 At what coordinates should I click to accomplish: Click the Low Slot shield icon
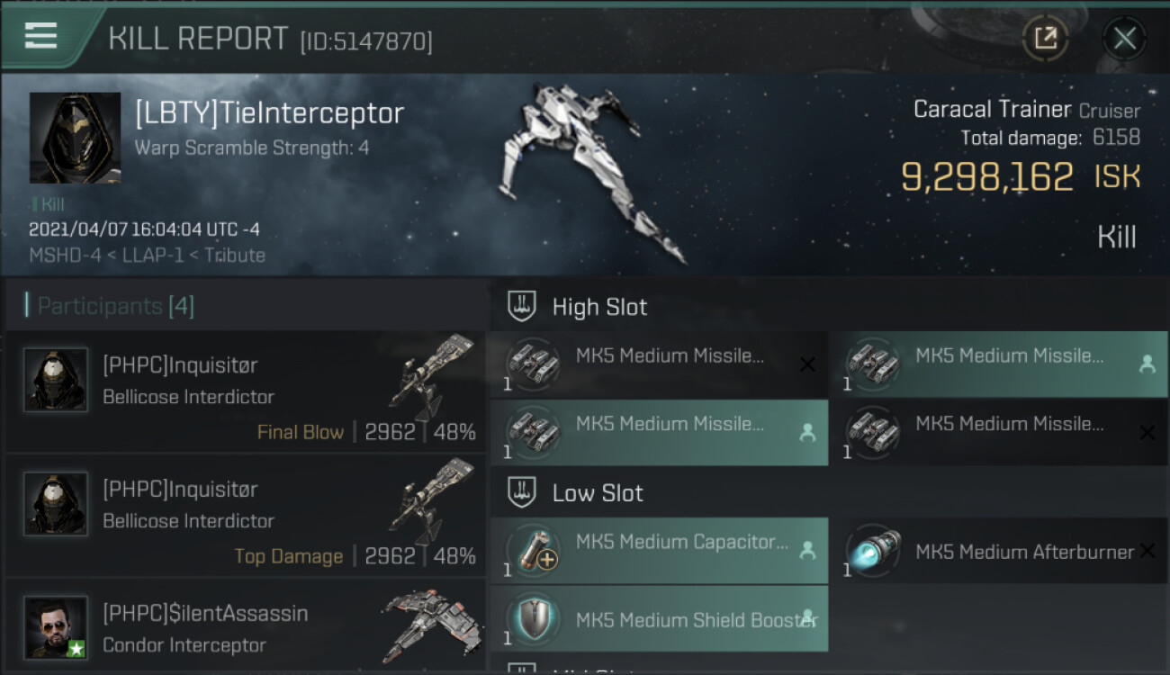pyautogui.click(x=522, y=493)
